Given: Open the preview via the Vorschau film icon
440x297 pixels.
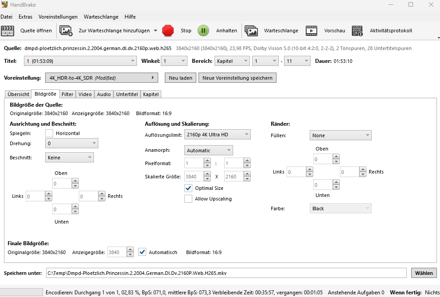Looking at the screenshot, I should (x=311, y=31).
